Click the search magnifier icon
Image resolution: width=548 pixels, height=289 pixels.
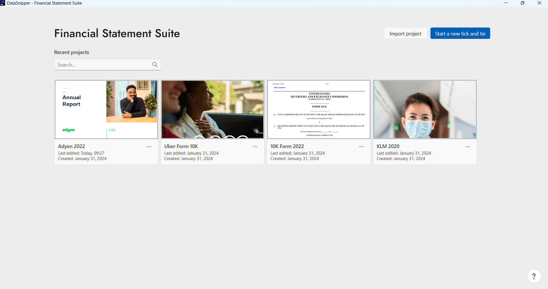[155, 65]
